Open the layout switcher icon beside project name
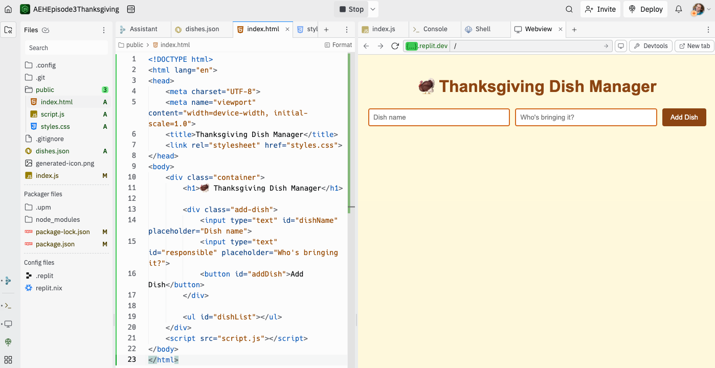715x368 pixels. click(131, 9)
